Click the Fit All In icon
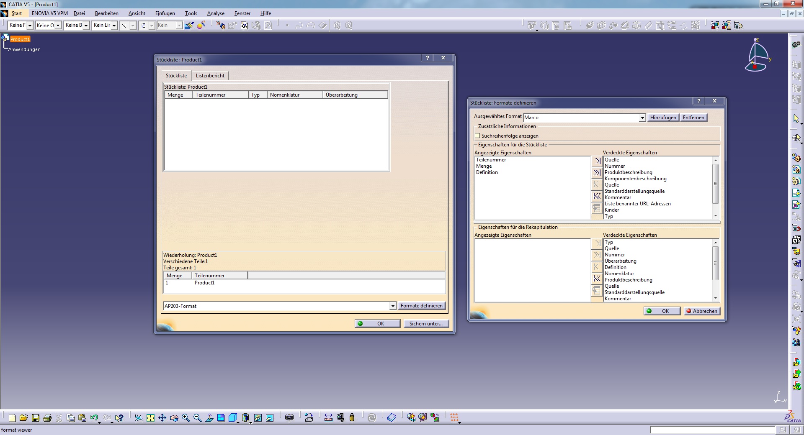The height and width of the screenshot is (435, 804). click(150, 417)
